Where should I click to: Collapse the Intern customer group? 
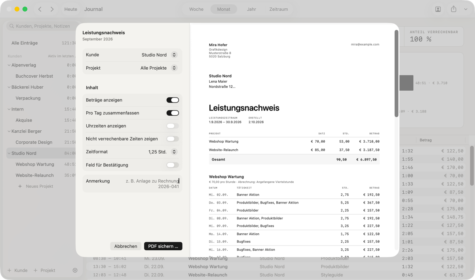click(x=9, y=109)
